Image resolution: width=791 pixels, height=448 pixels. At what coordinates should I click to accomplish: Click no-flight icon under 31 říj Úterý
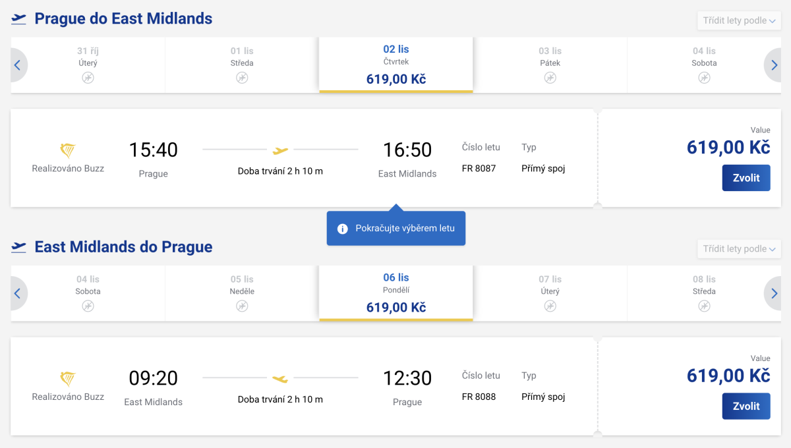(x=88, y=78)
